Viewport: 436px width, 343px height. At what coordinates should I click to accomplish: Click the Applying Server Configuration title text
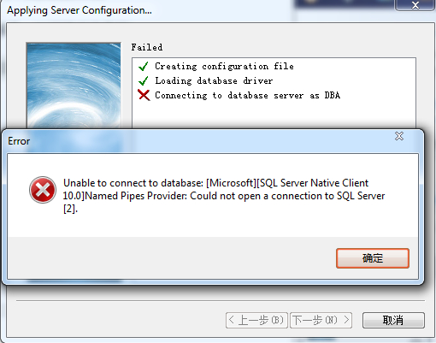80,10
